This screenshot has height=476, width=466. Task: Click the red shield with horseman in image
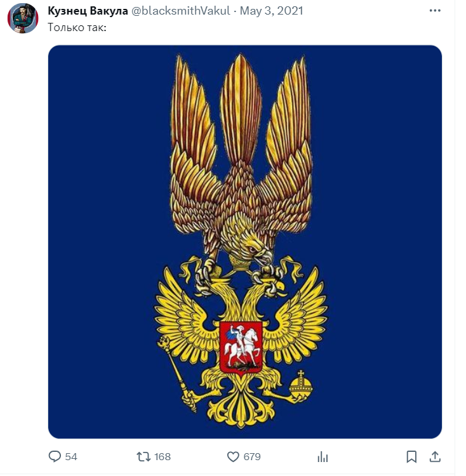tap(241, 348)
